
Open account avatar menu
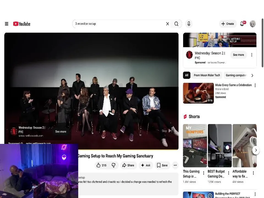pos(252,24)
